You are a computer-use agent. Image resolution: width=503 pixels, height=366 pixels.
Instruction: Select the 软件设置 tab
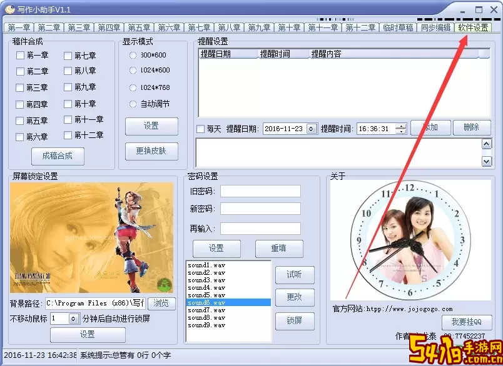pyautogui.click(x=473, y=27)
